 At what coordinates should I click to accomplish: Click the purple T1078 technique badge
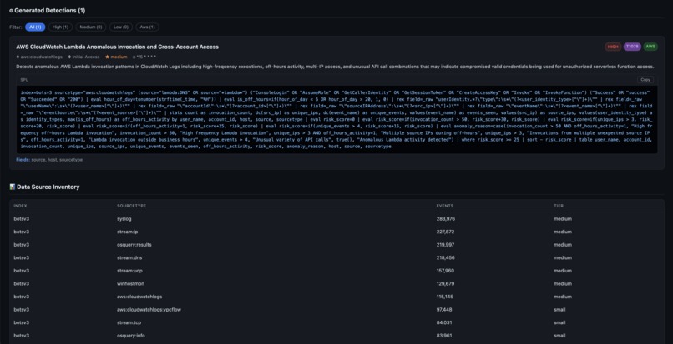tap(632, 47)
